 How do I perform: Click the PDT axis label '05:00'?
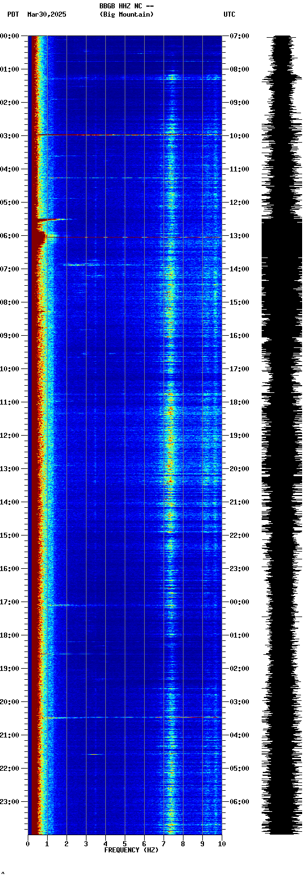tap(9, 203)
